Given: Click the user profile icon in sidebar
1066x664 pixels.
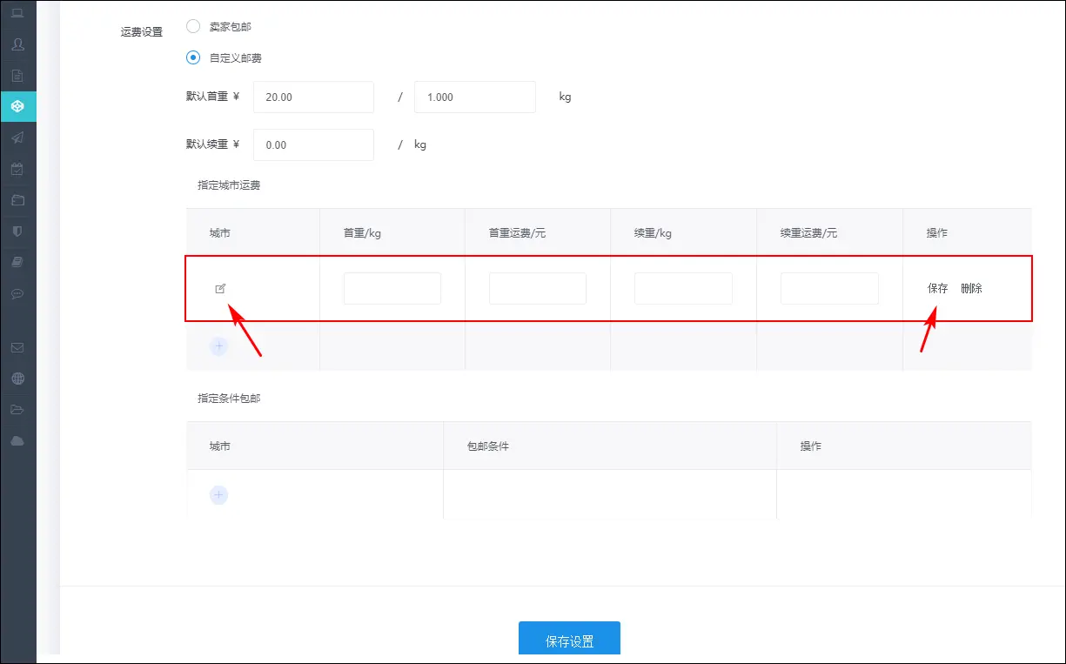Looking at the screenshot, I should point(17,44).
